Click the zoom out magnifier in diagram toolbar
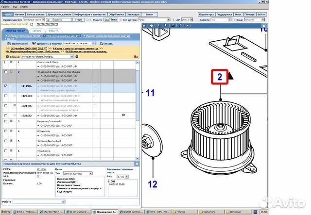The height and width of the screenshot is (215, 311). point(166,25)
